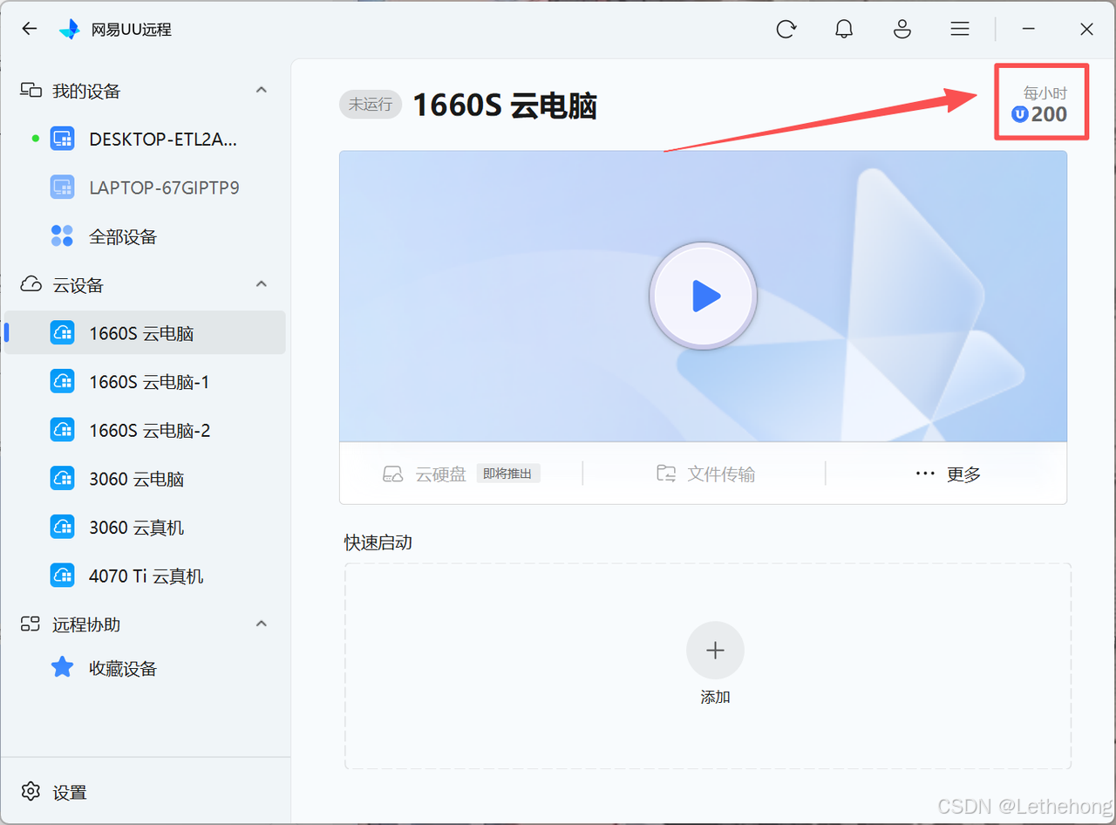Click the U-coin currency icon
This screenshot has height=825, width=1116.
(1019, 114)
